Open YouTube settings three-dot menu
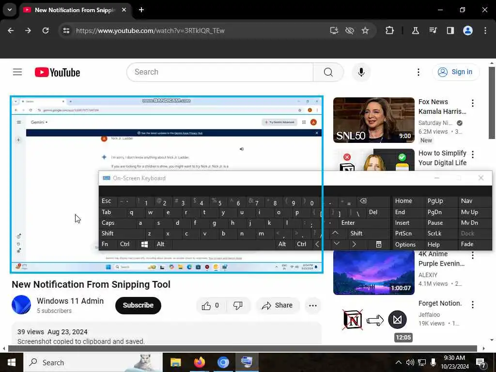The width and height of the screenshot is (496, 372). click(418, 72)
